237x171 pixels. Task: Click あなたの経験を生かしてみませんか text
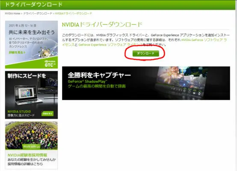[32, 159]
